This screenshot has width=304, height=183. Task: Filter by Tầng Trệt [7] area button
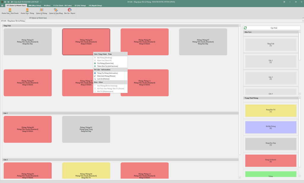click(x=270, y=45)
